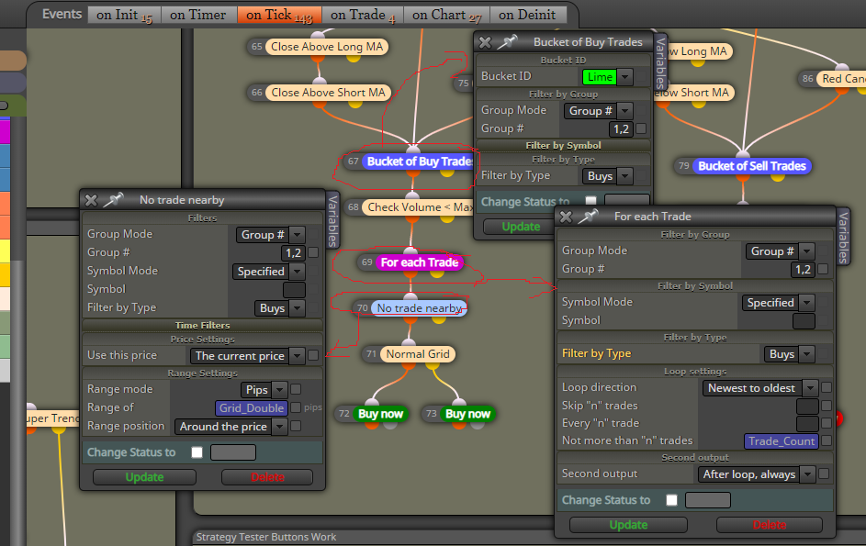Viewport: 866px width, 546px height.
Task: Toggle checkbox beside Range mode
Action: point(296,389)
